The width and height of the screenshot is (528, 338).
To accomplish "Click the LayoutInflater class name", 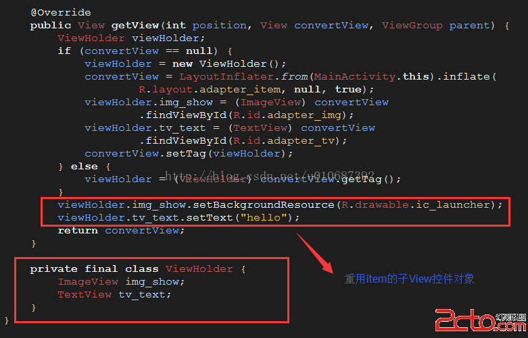I will tap(226, 77).
